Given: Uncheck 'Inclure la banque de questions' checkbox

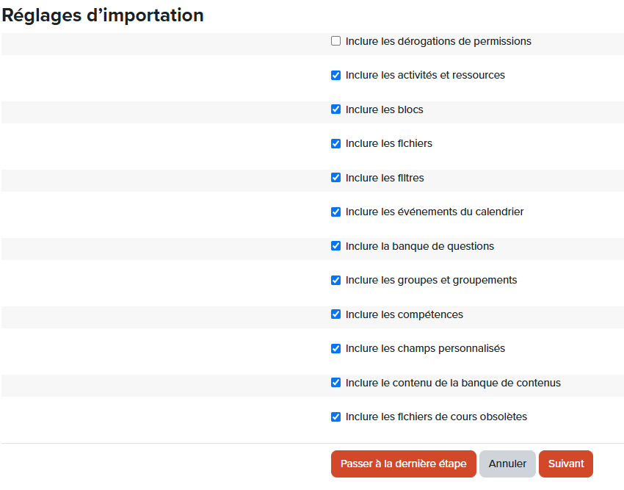Looking at the screenshot, I should pyautogui.click(x=336, y=246).
